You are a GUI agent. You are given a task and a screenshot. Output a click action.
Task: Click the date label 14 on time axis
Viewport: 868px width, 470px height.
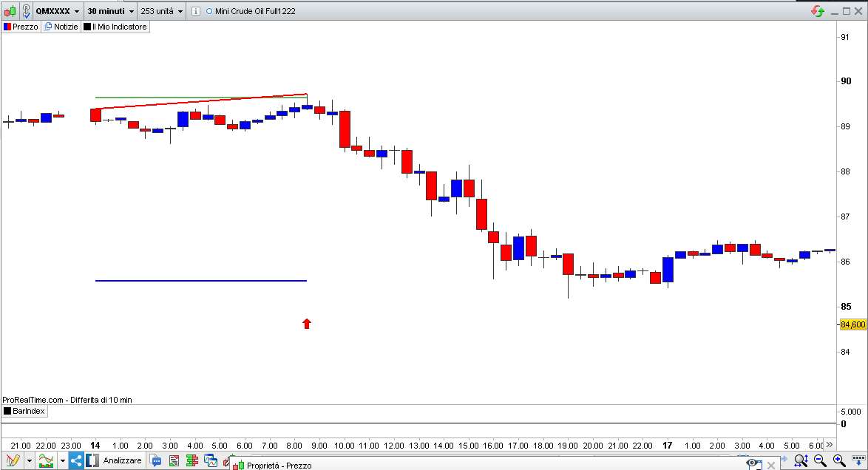coord(95,445)
